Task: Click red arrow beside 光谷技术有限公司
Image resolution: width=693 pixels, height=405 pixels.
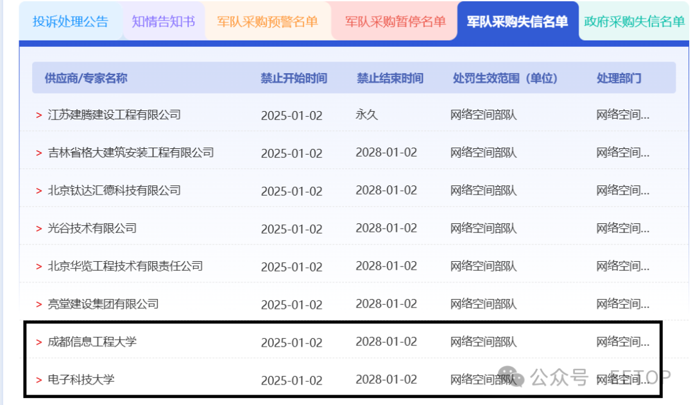Action: [x=39, y=228]
